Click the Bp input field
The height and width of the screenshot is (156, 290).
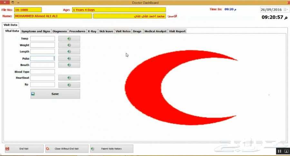[x=43, y=84]
